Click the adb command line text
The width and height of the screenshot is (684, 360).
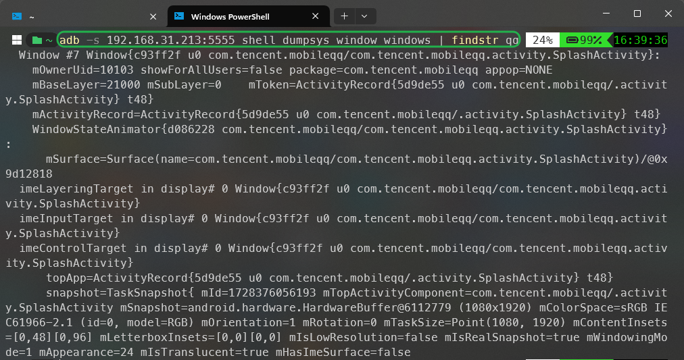pos(289,40)
